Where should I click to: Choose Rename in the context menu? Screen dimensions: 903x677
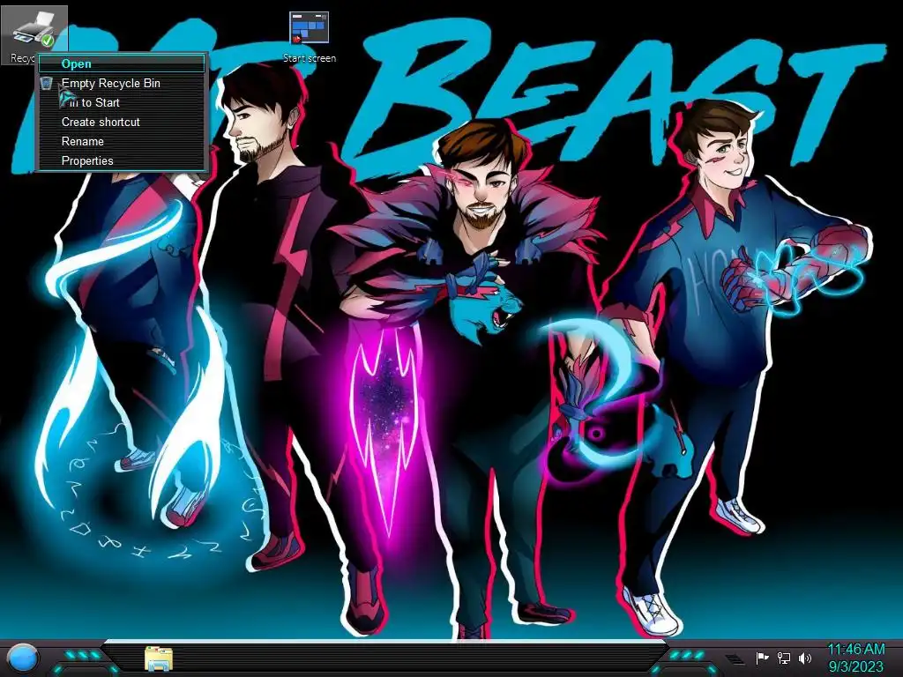(x=122, y=142)
